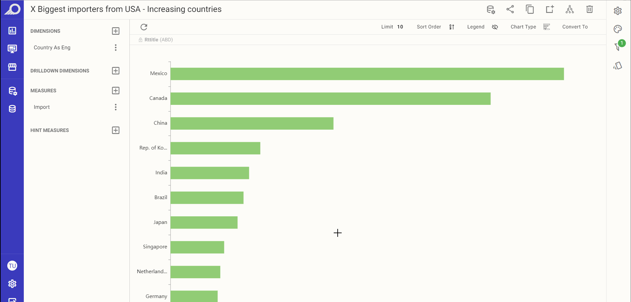This screenshot has width=631, height=302.
Task: Toggle the Sort Order direction icon
Action: point(452,27)
